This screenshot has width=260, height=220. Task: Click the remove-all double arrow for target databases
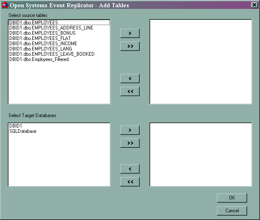point(130,182)
